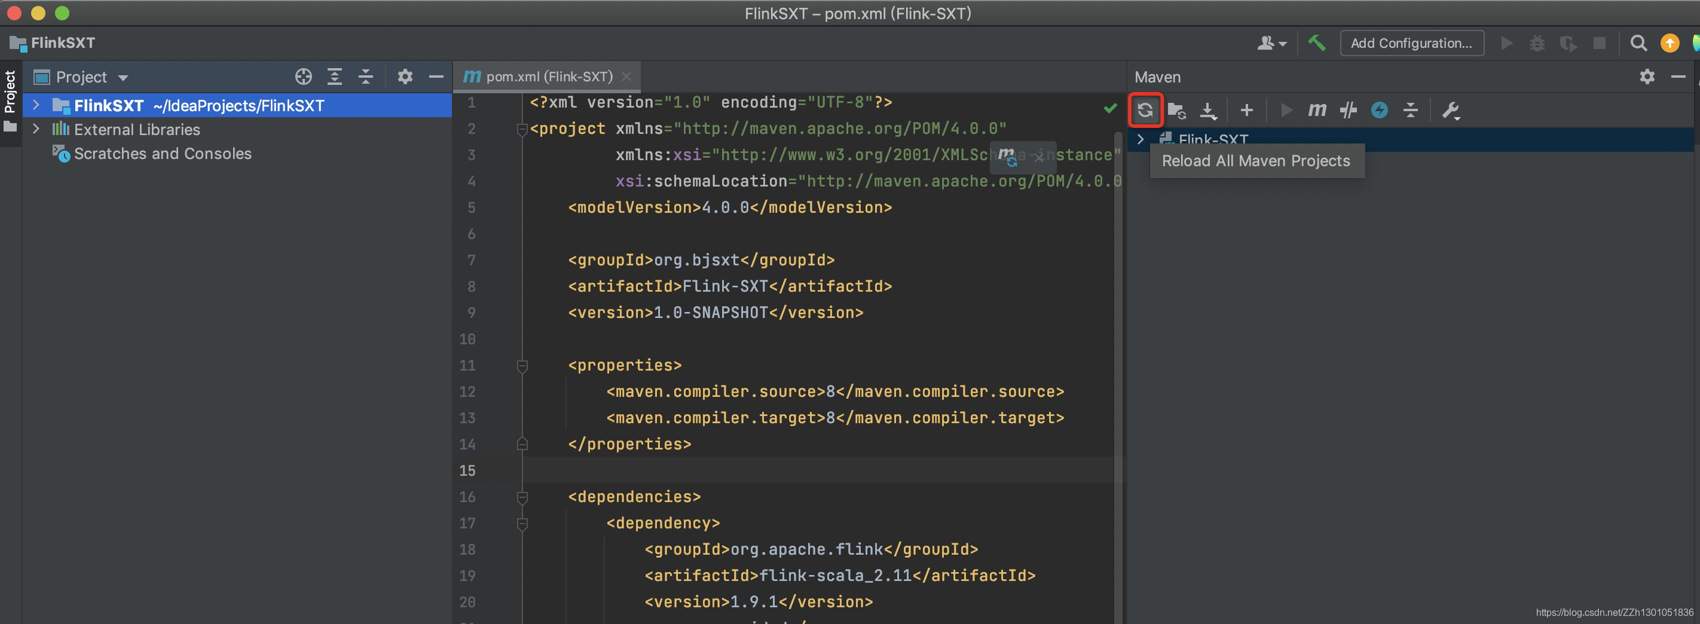Select FlinkSXT project root row
This screenshot has height=624, width=1700.
(x=237, y=105)
